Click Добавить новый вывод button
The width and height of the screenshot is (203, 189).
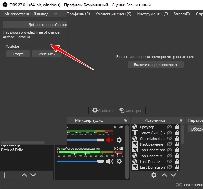coord(35,25)
